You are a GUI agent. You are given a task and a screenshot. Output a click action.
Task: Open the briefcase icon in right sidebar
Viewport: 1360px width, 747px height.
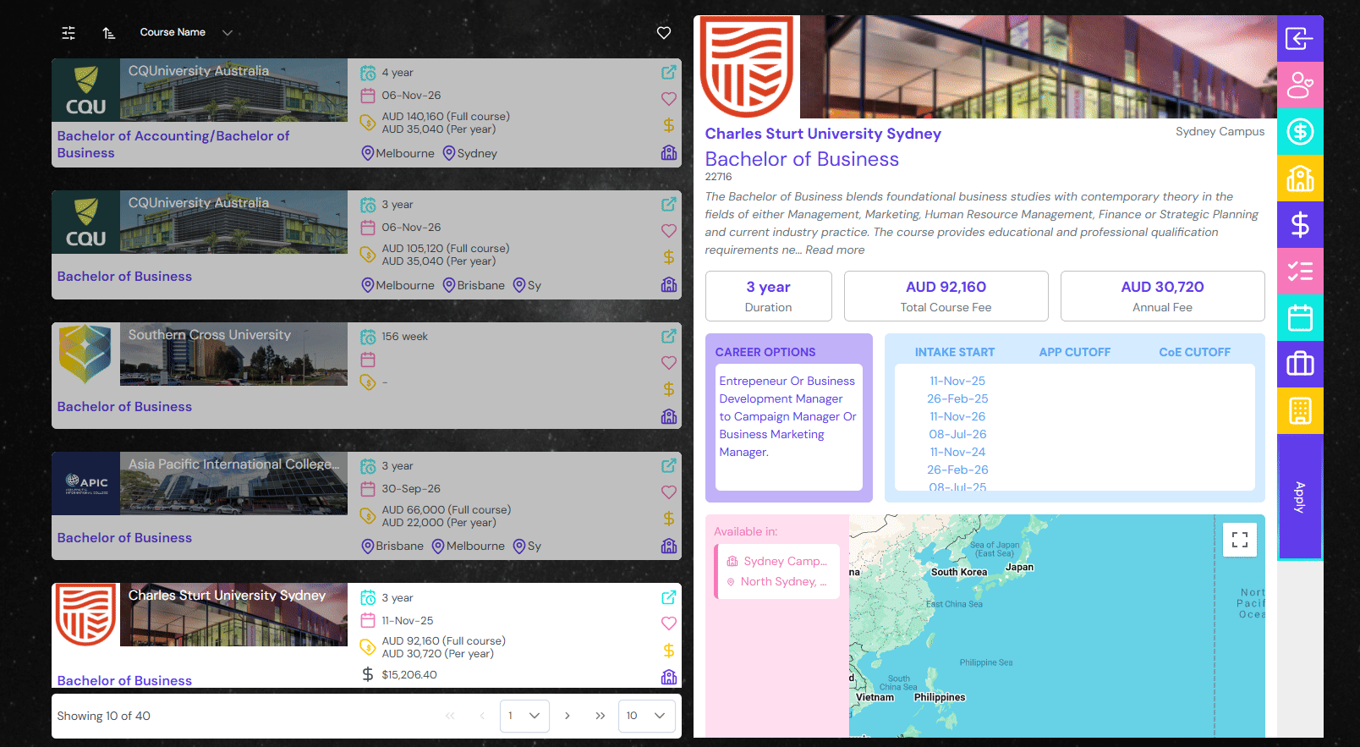click(x=1299, y=364)
